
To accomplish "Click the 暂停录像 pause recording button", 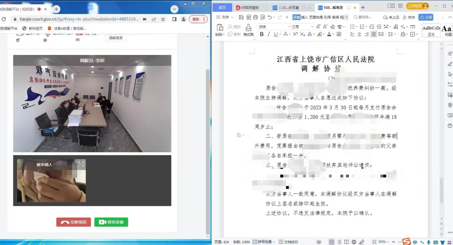I will click(111, 222).
